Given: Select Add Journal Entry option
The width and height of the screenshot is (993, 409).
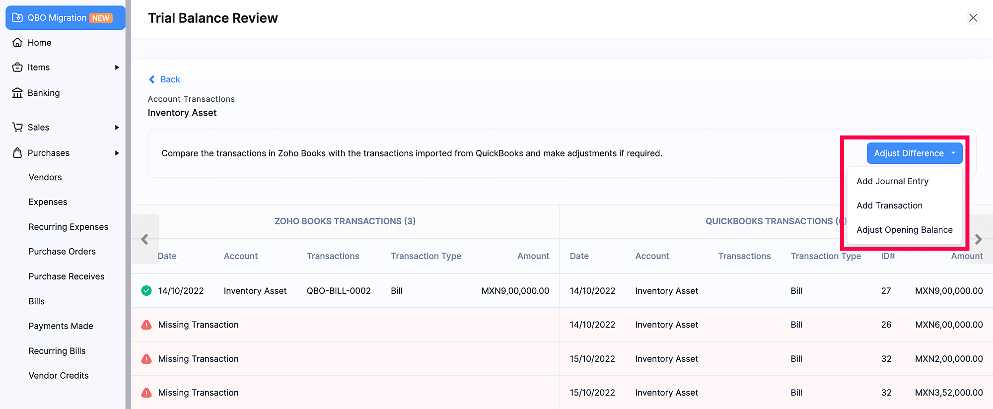Looking at the screenshot, I should click(x=892, y=181).
